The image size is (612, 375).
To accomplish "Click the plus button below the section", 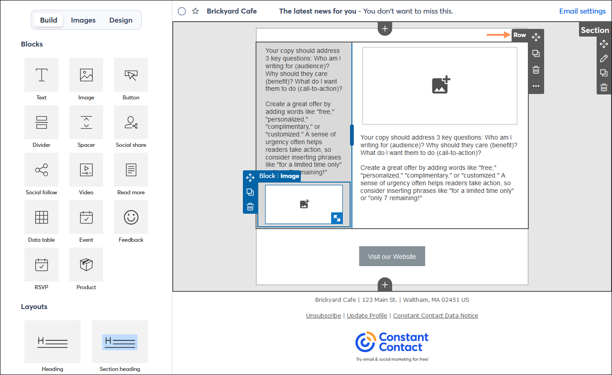I will coord(385,285).
